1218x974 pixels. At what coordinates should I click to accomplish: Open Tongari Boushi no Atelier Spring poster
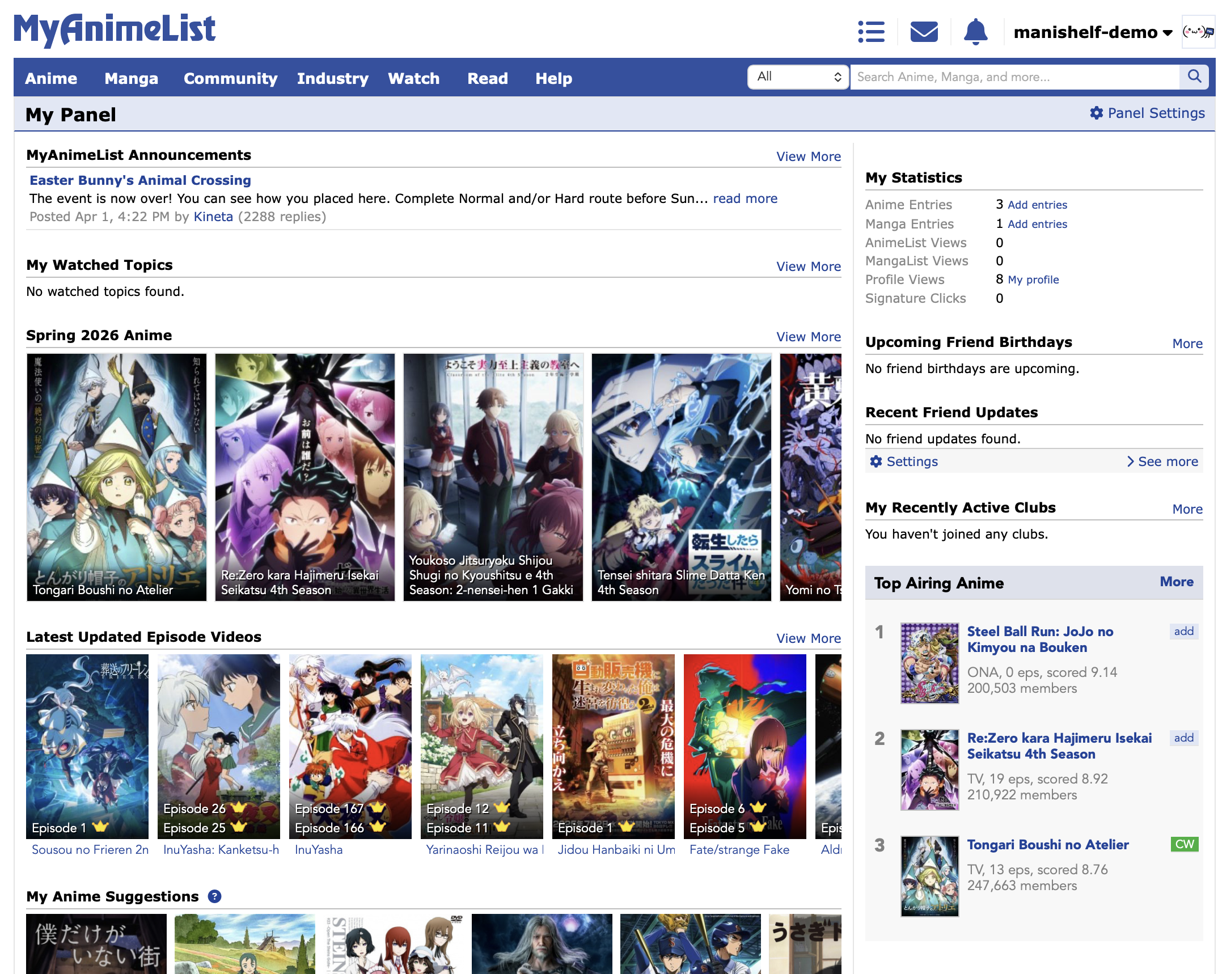pos(117,477)
